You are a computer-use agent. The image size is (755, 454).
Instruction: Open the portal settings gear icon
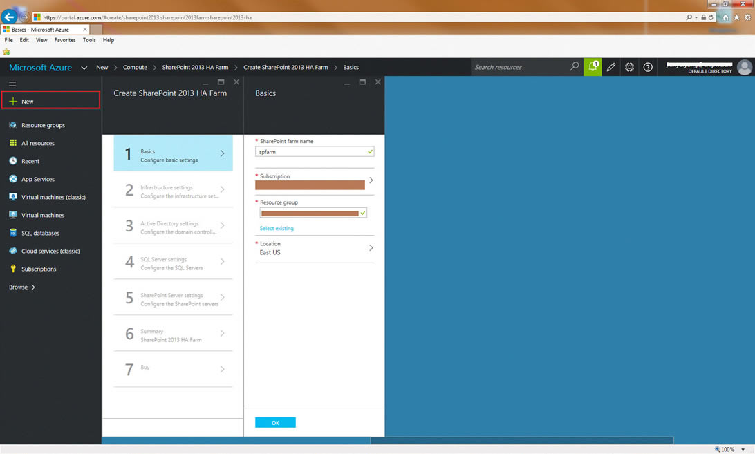629,67
